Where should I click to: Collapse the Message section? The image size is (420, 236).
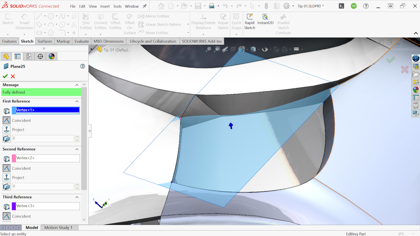(77, 85)
